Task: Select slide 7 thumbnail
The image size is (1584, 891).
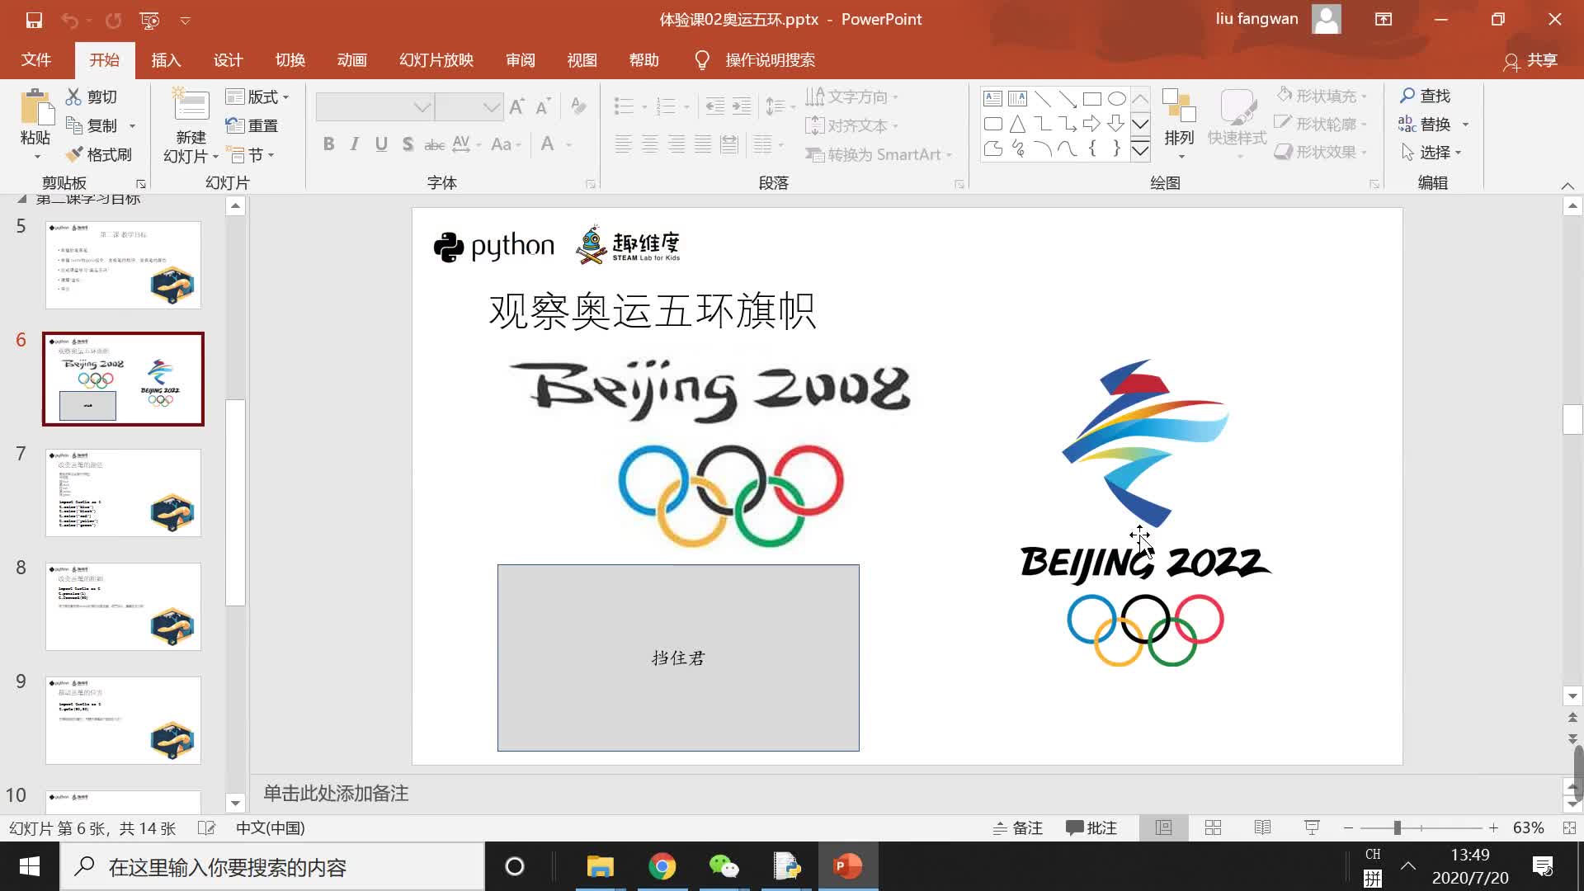Action: (x=123, y=493)
